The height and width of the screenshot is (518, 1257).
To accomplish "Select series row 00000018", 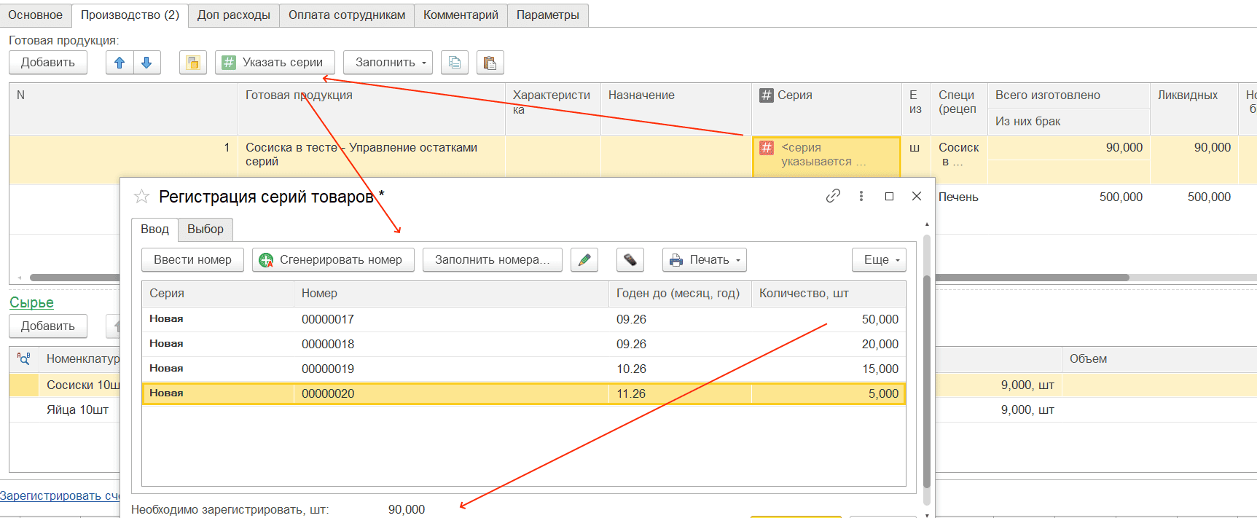I will (524, 344).
